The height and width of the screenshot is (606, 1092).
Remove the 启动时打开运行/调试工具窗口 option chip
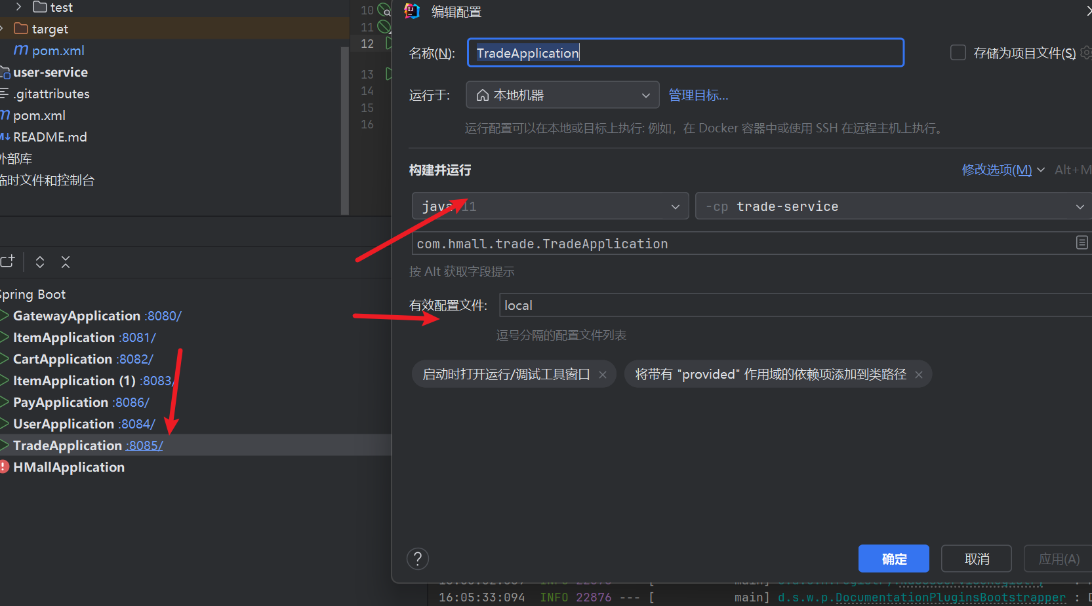click(x=603, y=375)
